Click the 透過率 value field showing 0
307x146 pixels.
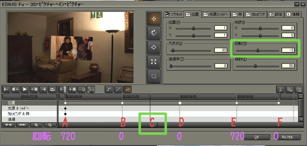point(221,66)
